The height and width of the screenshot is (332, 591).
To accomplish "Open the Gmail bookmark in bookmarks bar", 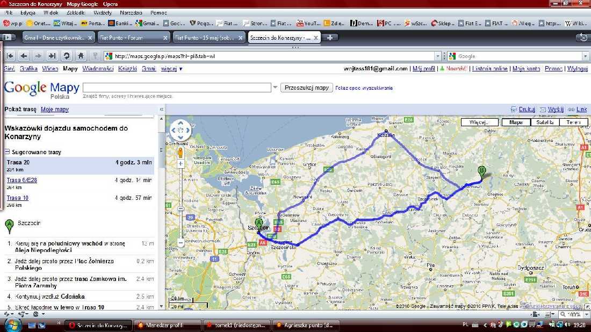I will coord(147,23).
